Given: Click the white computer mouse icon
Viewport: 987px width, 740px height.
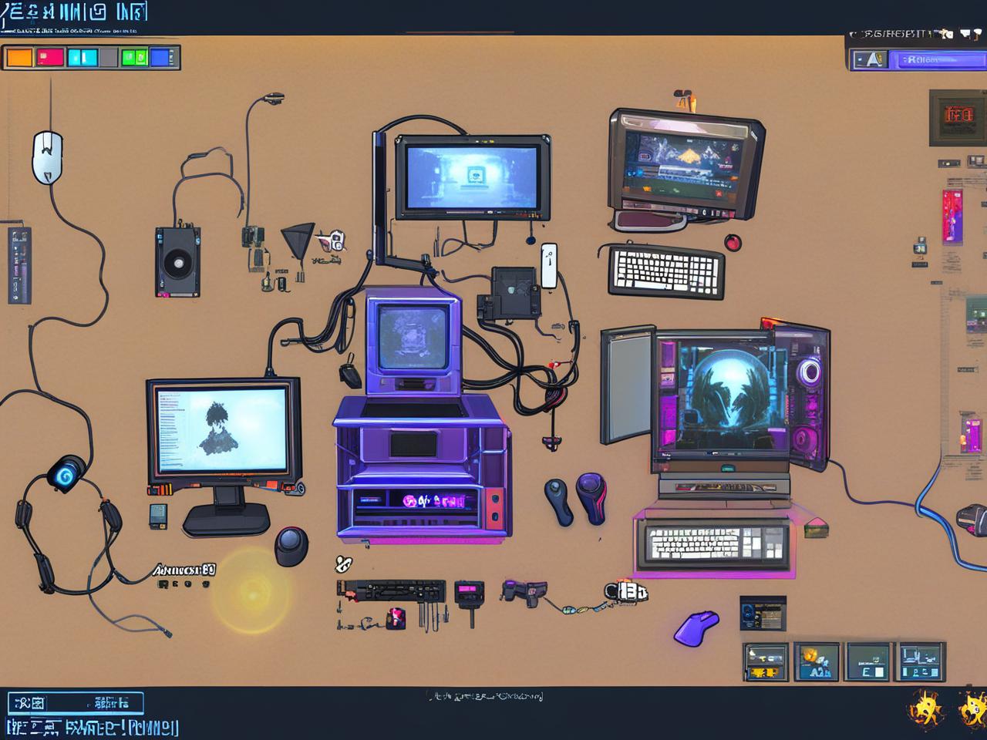Looking at the screenshot, I should pyautogui.click(x=47, y=156).
